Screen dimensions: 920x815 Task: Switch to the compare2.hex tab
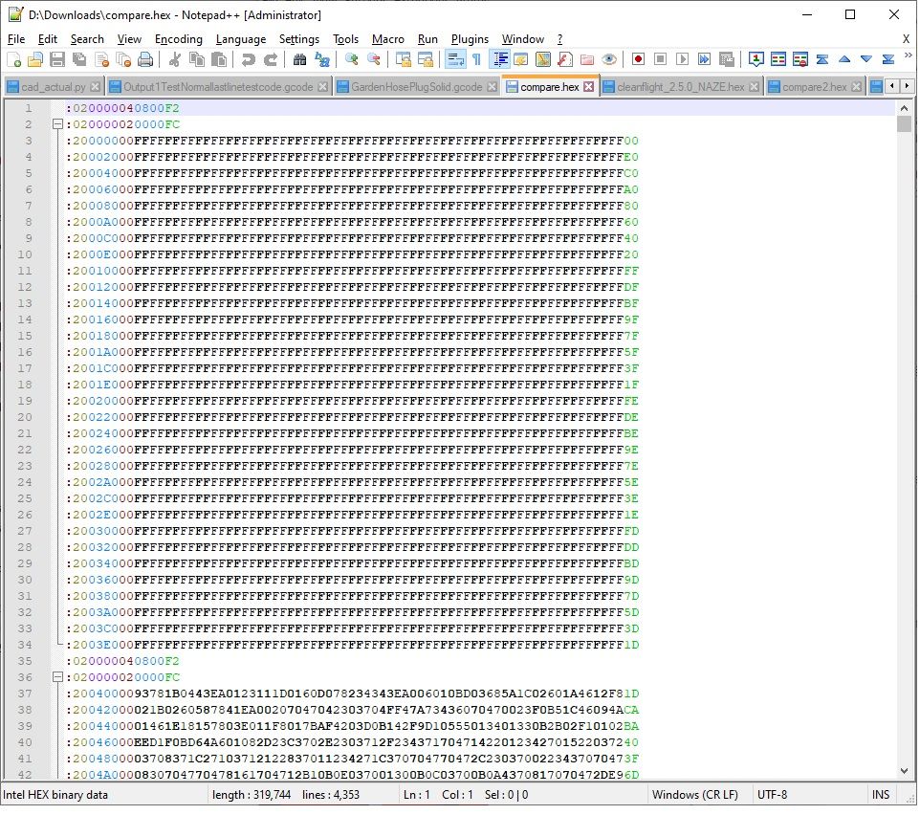click(815, 87)
